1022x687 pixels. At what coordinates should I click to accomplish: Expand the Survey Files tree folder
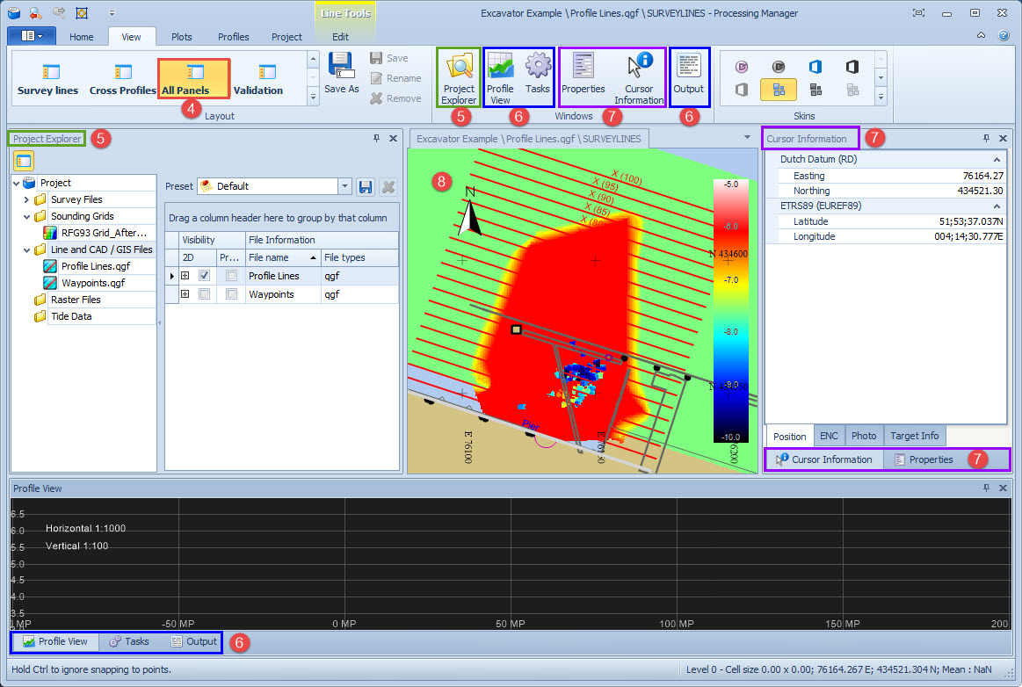[x=27, y=199]
